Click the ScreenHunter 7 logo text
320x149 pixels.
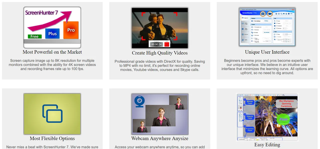tap(41, 12)
